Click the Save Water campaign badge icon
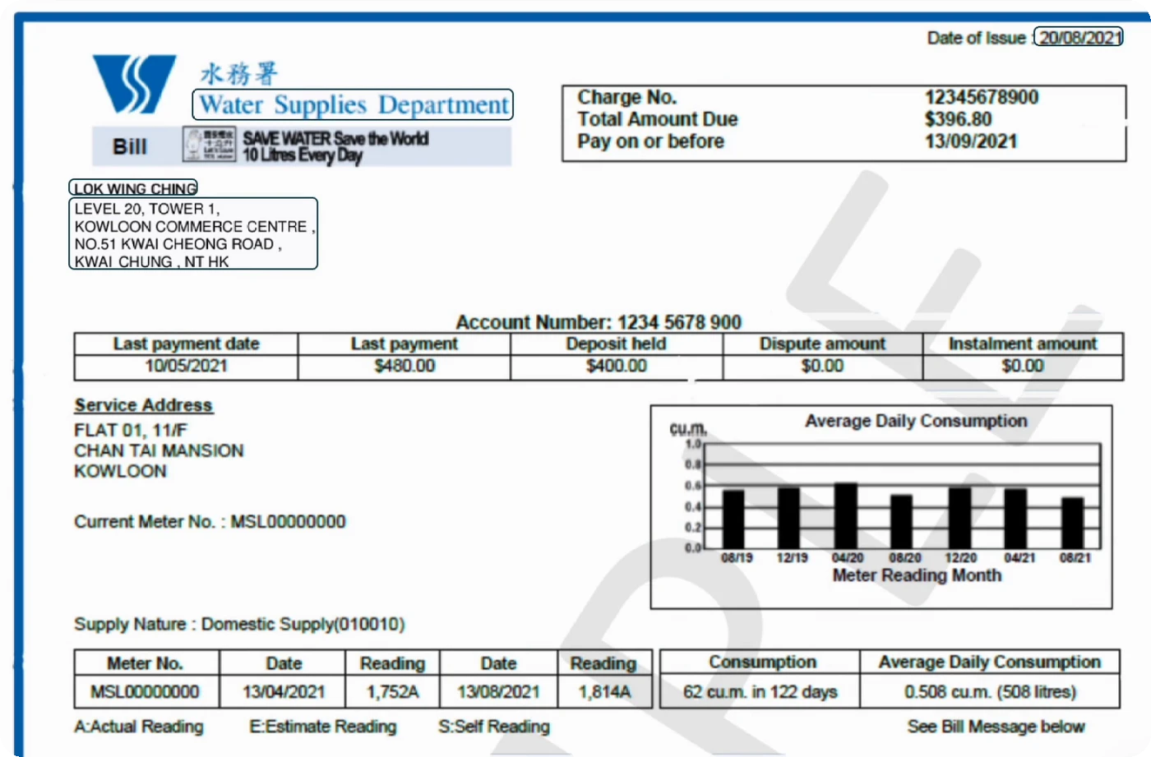This screenshot has height=757, width=1151. pos(210,145)
